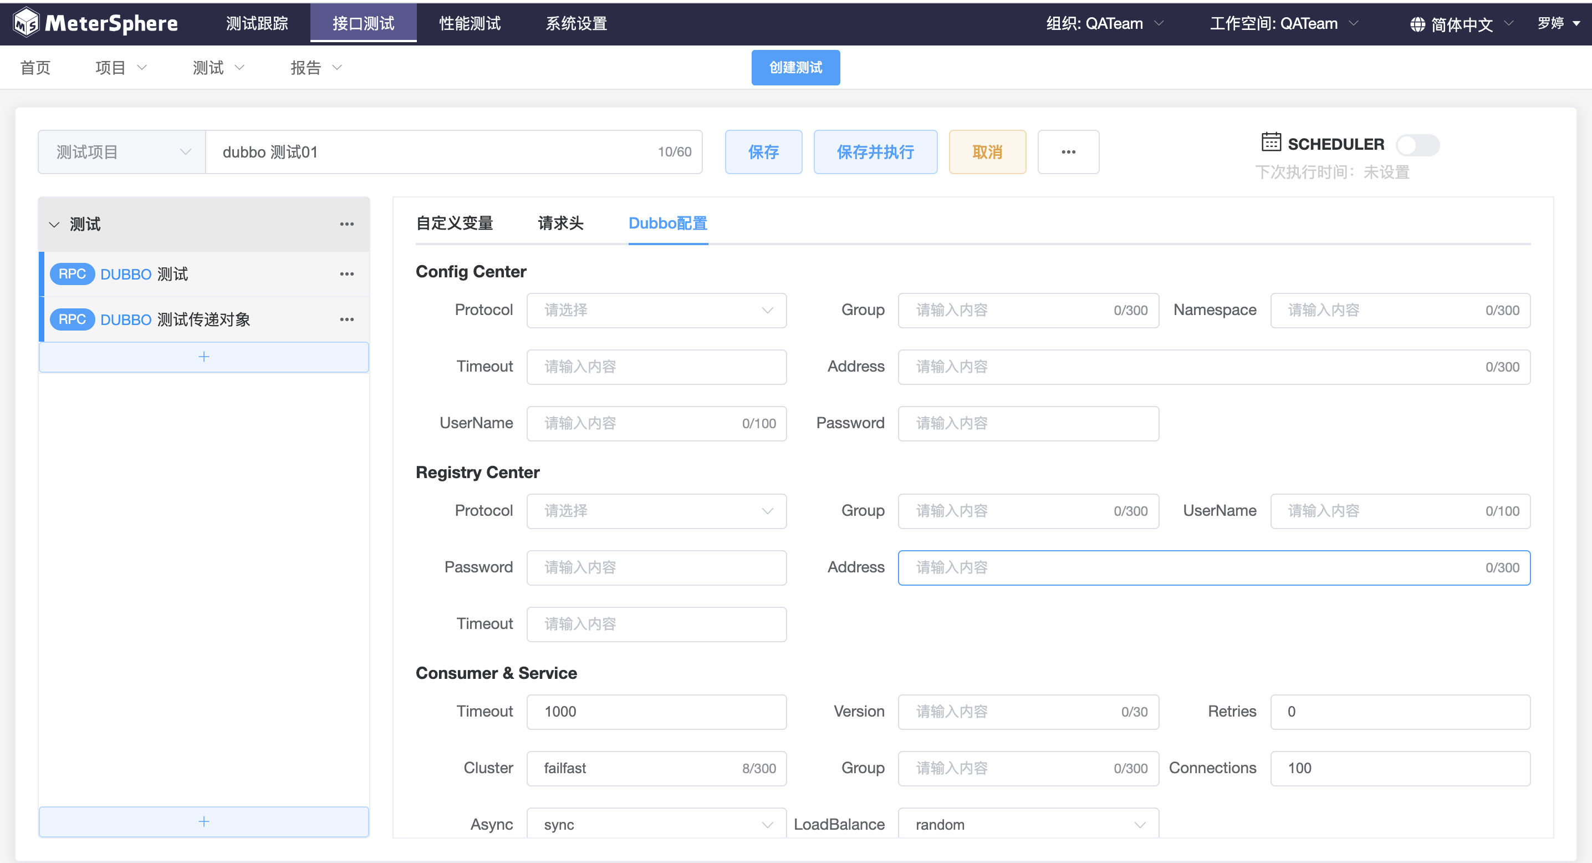Switch to 自定义变量 tab
Viewport: 1592px width, 863px height.
click(x=454, y=223)
